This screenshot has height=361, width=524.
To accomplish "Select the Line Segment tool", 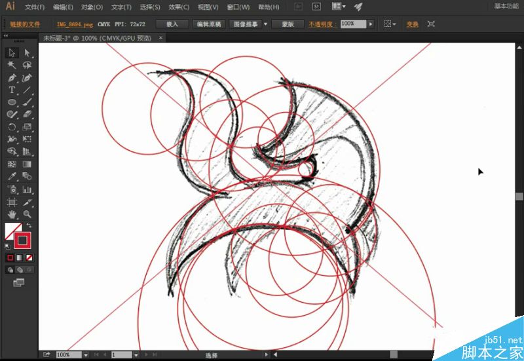I will point(27,90).
